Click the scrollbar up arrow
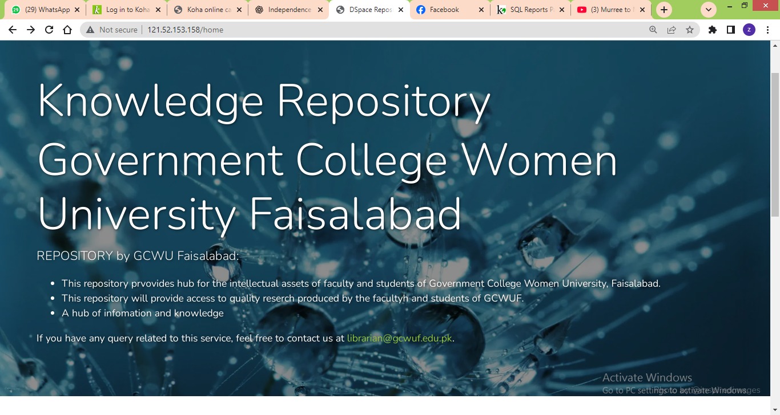This screenshot has height=415, width=780. point(775,45)
